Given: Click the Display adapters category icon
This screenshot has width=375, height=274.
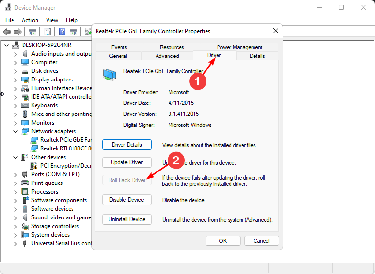Looking at the screenshot, I should click(25, 80).
